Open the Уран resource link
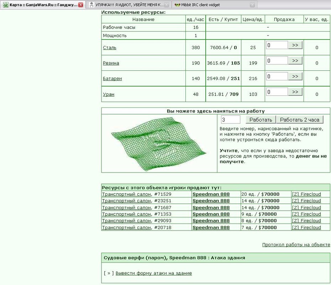 (109, 94)
